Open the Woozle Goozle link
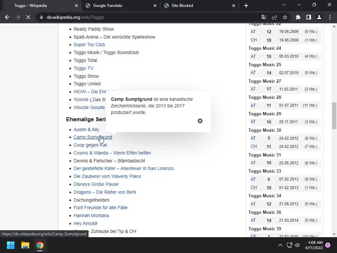Image resolution: width=337 pixels, height=253 pixels. coord(89,107)
